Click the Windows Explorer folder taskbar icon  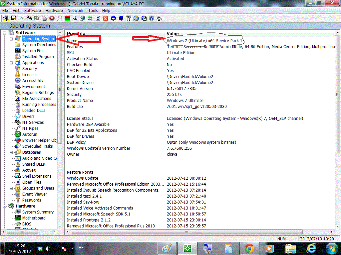tap(290, 248)
